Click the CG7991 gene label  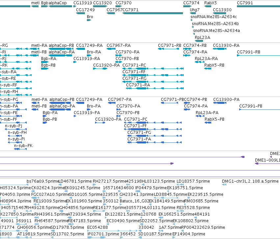[x=245, y=3]
